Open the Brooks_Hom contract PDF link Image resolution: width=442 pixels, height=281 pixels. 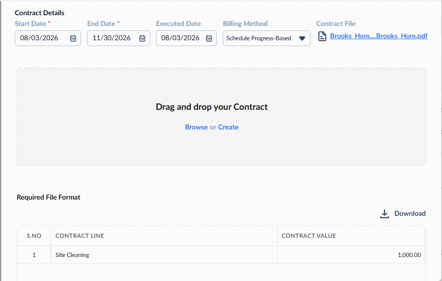pos(379,36)
